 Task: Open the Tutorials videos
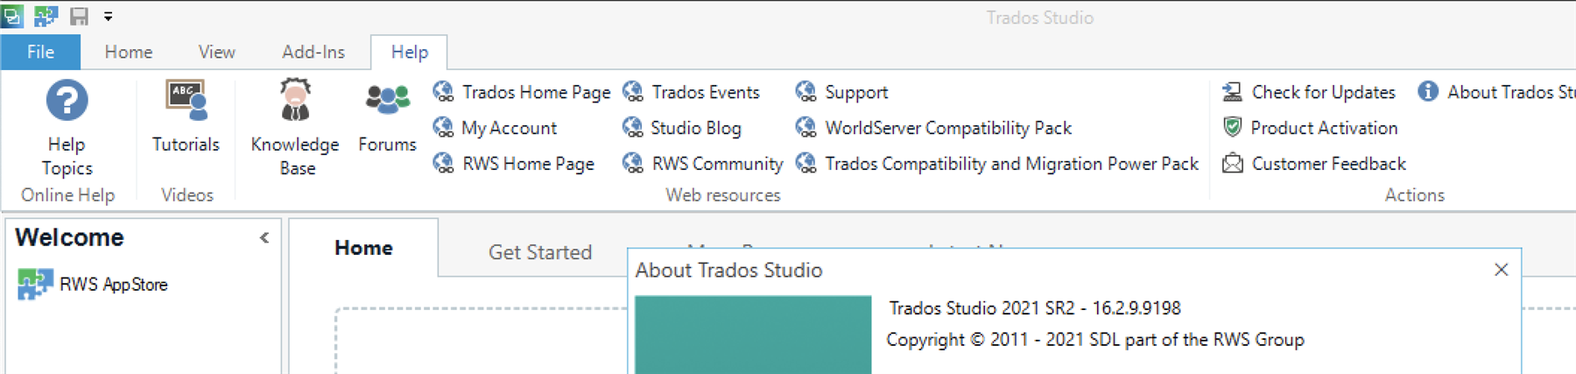pyautogui.click(x=186, y=116)
